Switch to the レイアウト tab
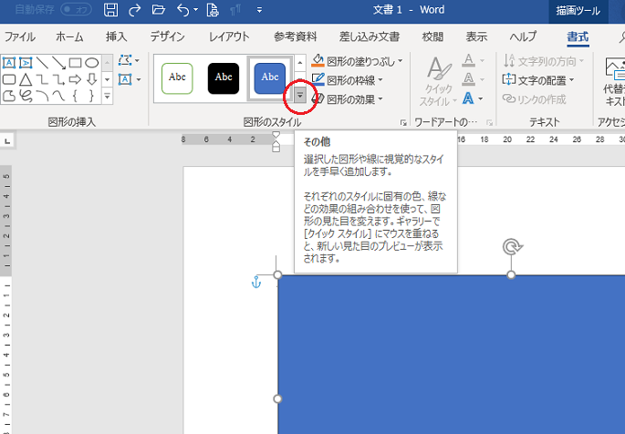The width and height of the screenshot is (625, 434). (x=229, y=37)
